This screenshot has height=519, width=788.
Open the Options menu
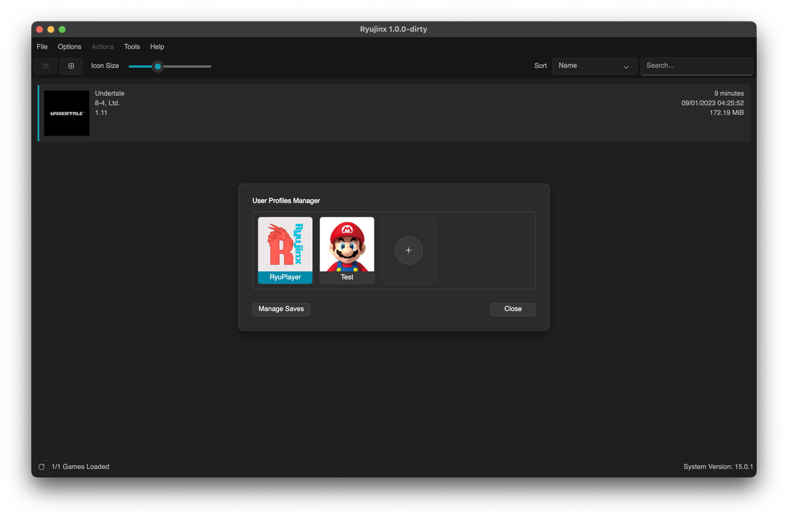(x=69, y=47)
